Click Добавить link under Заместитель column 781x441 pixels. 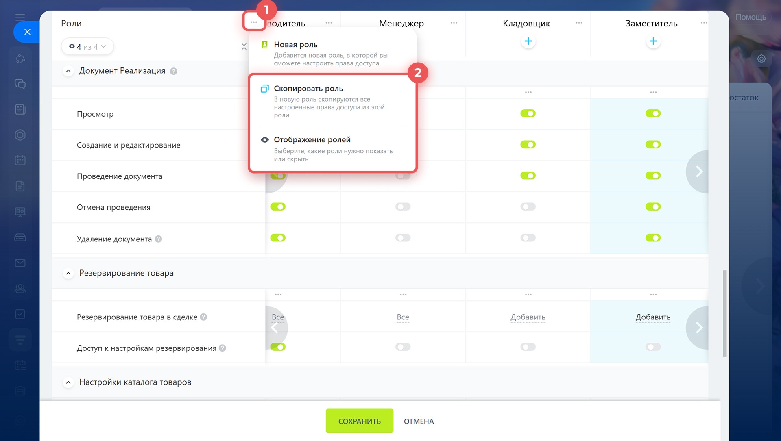[x=652, y=317]
